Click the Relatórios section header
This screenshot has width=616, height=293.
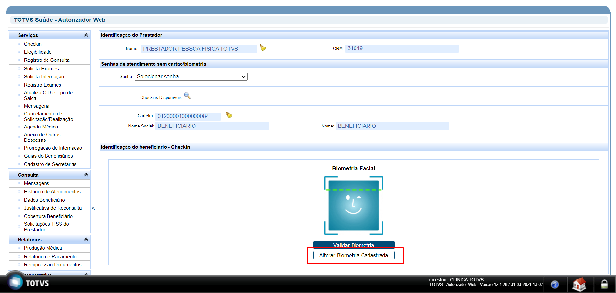click(x=49, y=239)
